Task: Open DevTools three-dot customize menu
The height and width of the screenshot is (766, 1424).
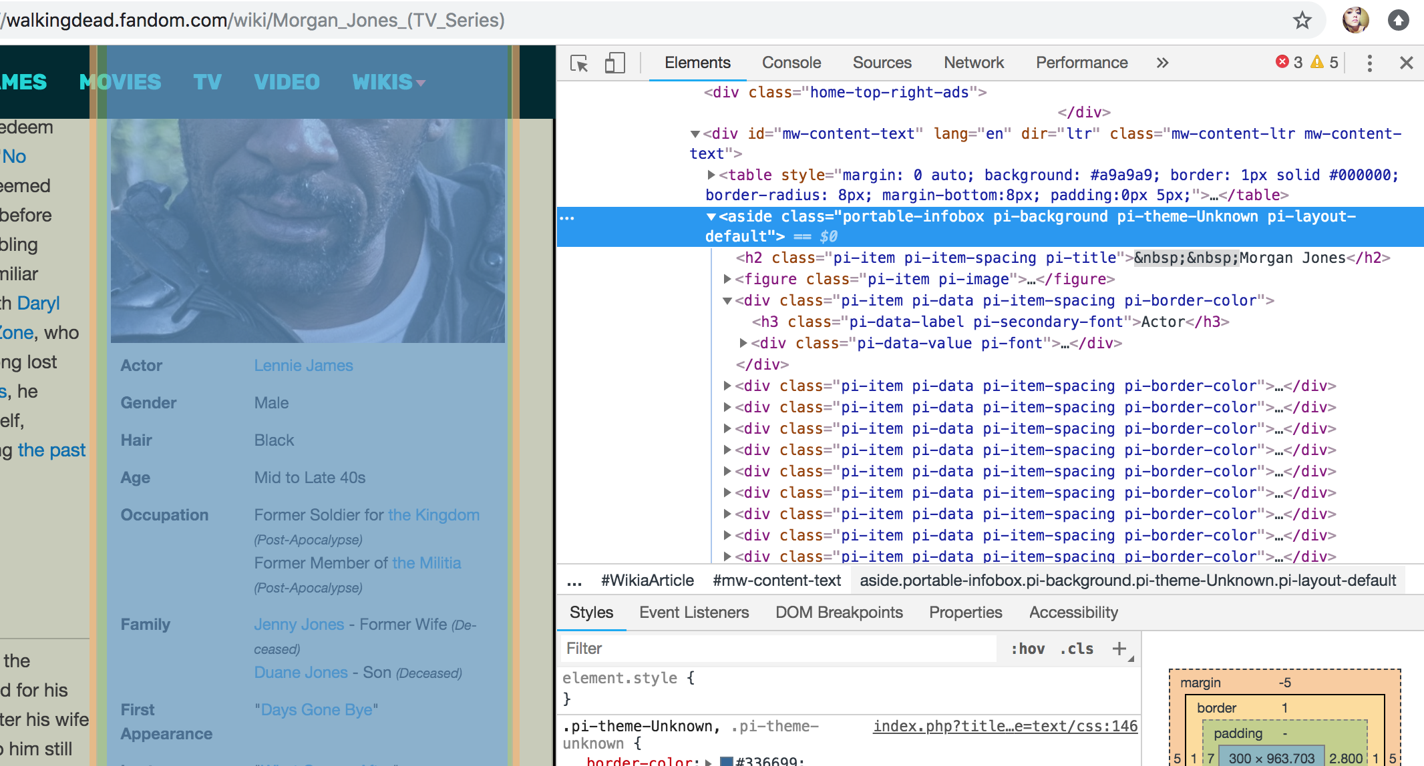Action: click(x=1369, y=63)
